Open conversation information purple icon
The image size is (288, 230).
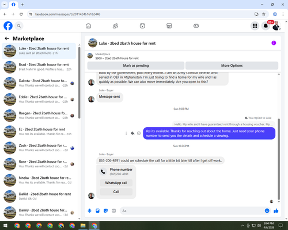[x=274, y=43]
